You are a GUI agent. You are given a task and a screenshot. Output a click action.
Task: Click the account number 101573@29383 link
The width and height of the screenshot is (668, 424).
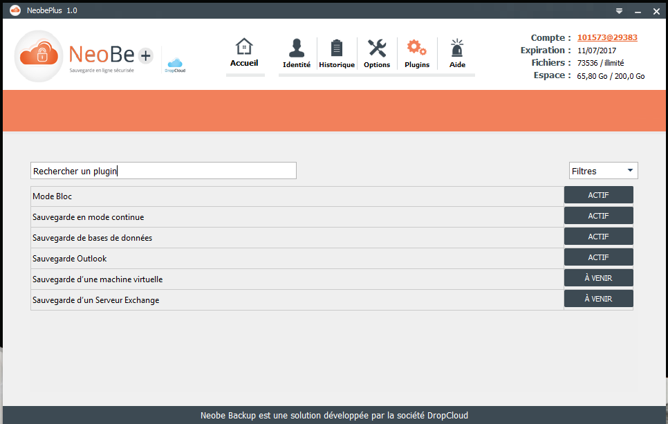(x=607, y=38)
